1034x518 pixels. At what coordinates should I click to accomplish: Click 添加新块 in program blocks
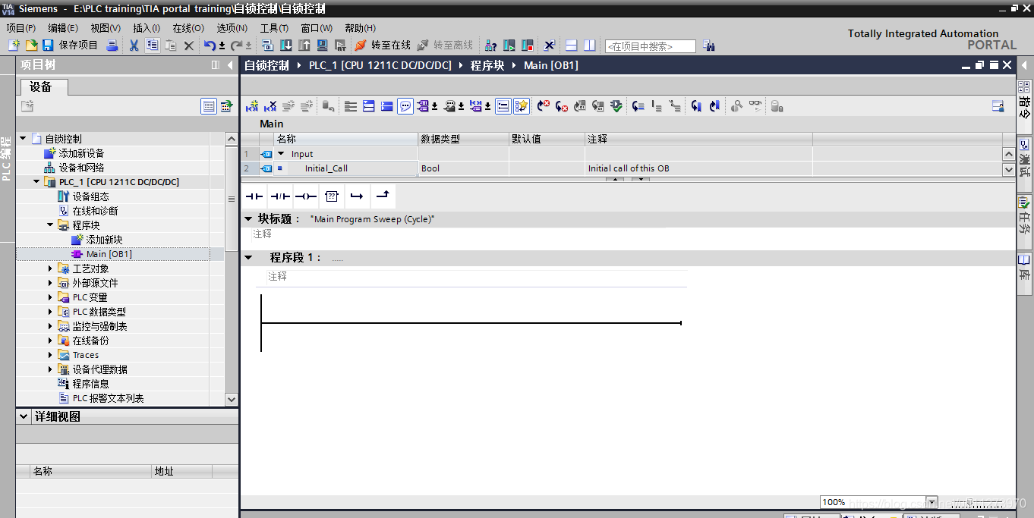coord(97,240)
